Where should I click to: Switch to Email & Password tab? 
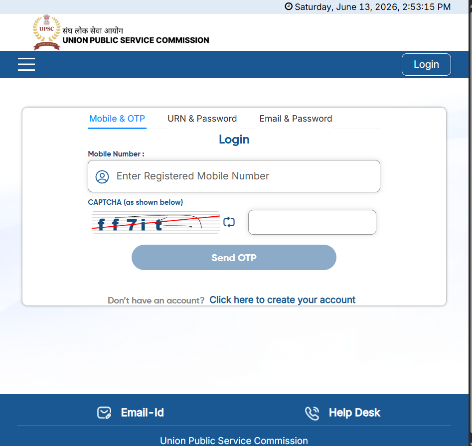point(296,119)
